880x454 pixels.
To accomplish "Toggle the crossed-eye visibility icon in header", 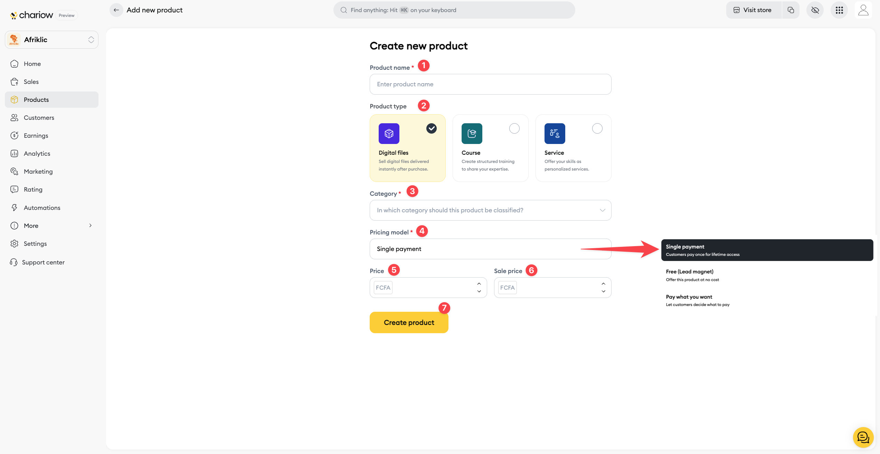I will [815, 10].
